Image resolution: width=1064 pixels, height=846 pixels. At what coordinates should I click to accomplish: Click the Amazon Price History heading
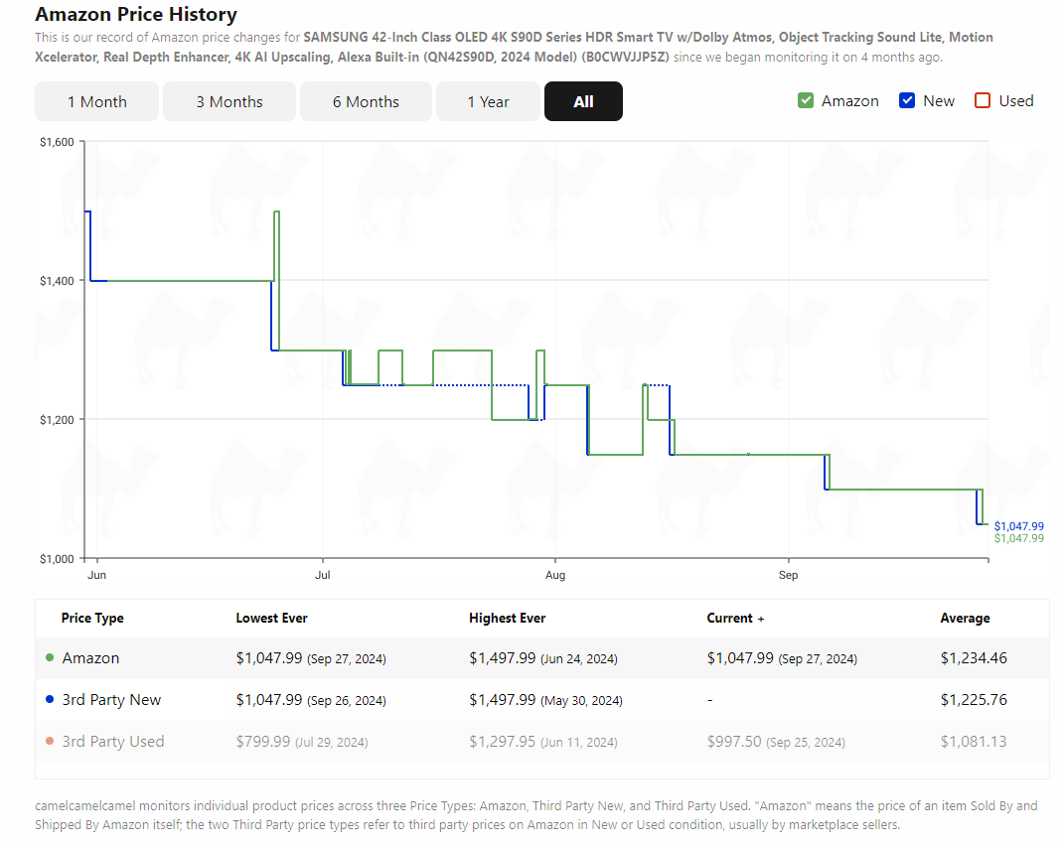click(x=136, y=15)
